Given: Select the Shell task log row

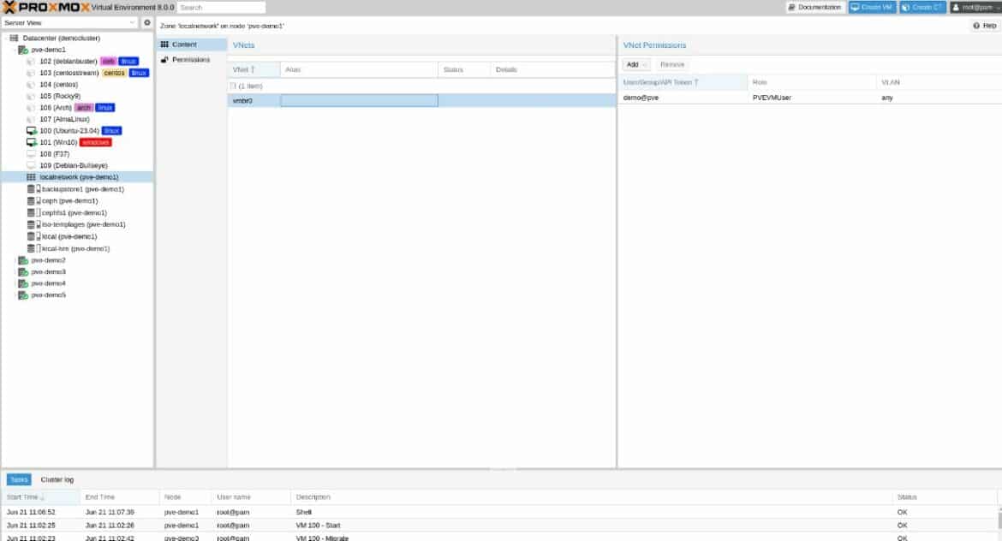Looking at the screenshot, I should (498, 512).
